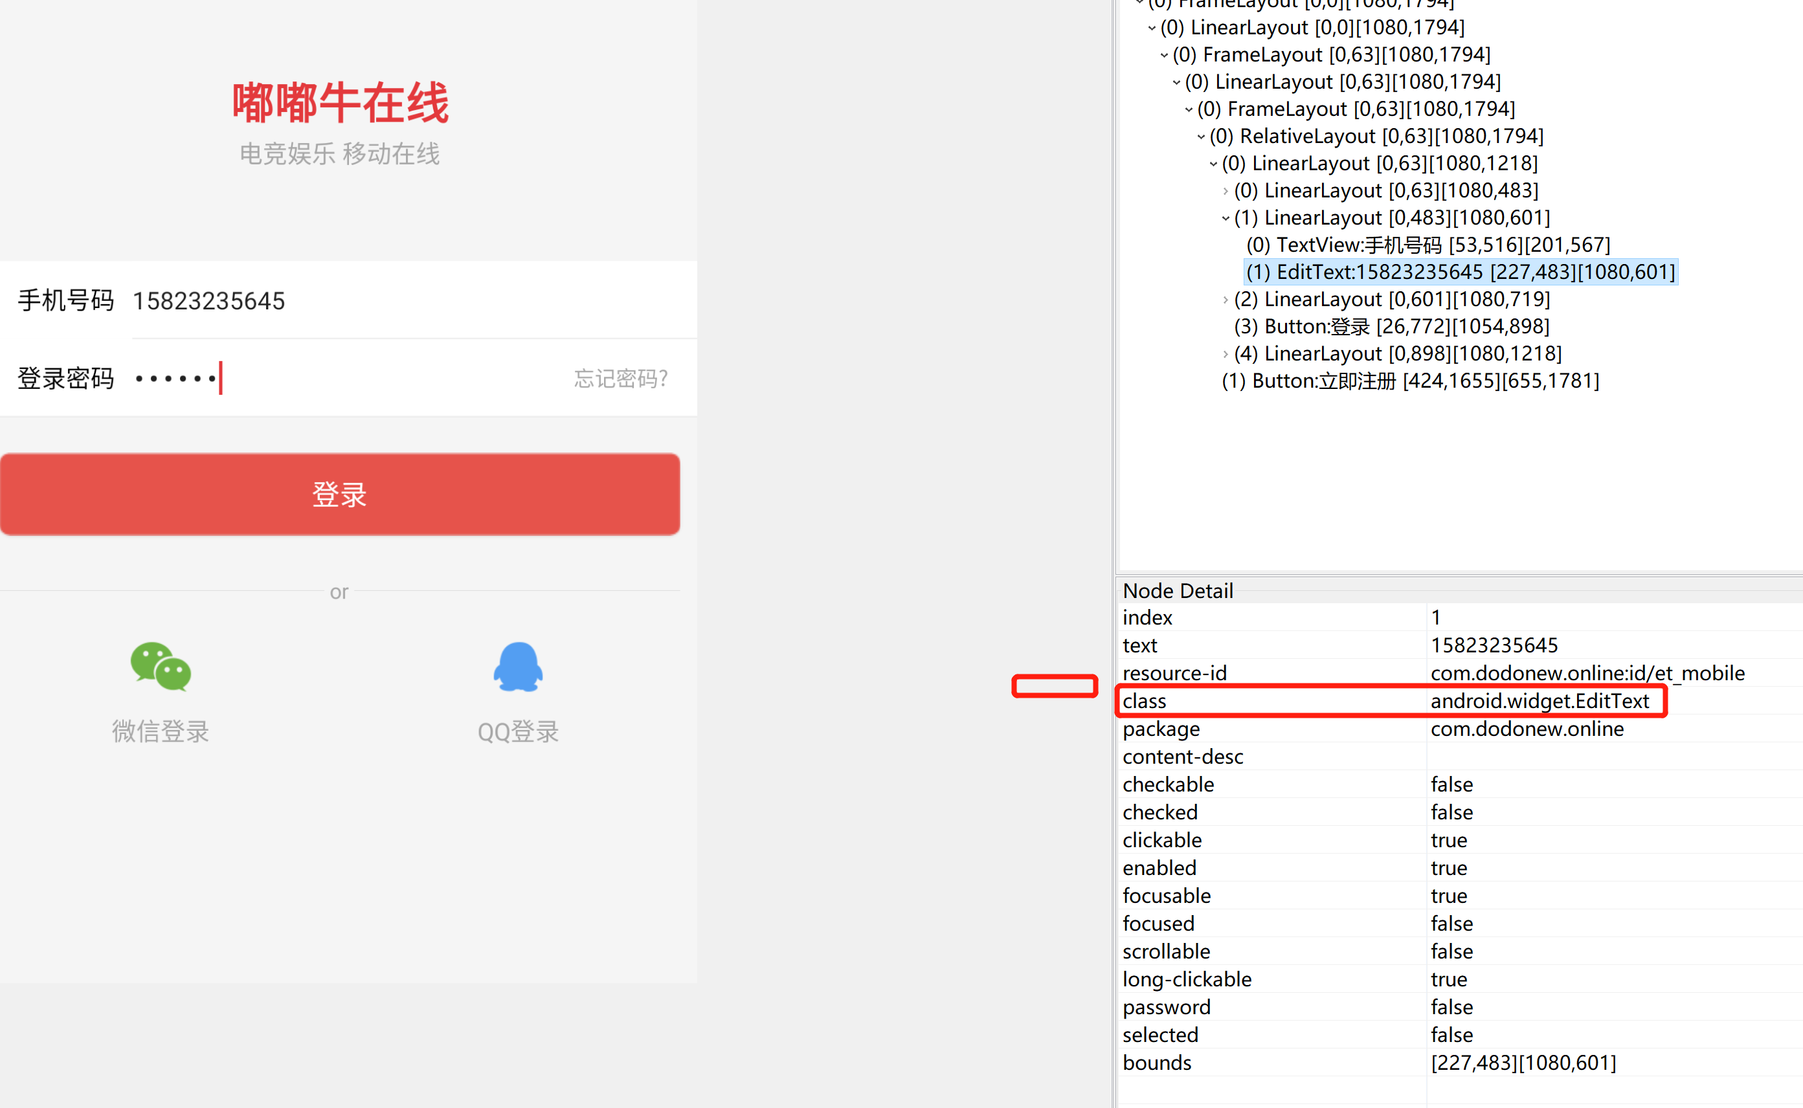Click the password property row
The image size is (1803, 1108).
1461,1007
